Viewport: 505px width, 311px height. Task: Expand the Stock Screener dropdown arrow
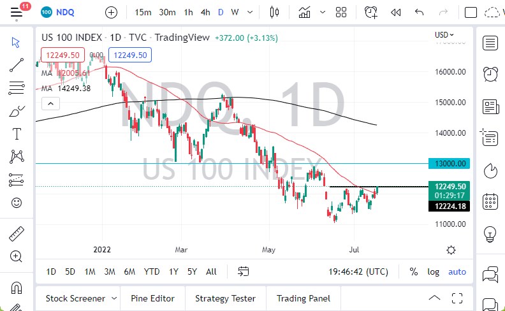[x=114, y=298]
